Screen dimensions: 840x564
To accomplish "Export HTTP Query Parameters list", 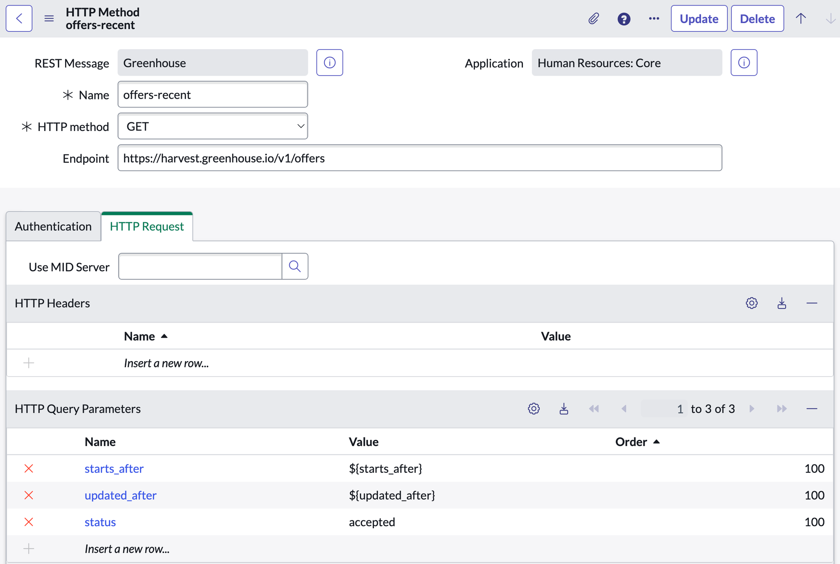I will (564, 409).
